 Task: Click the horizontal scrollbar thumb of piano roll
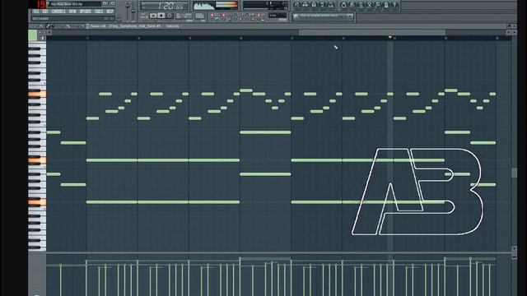coord(372,32)
